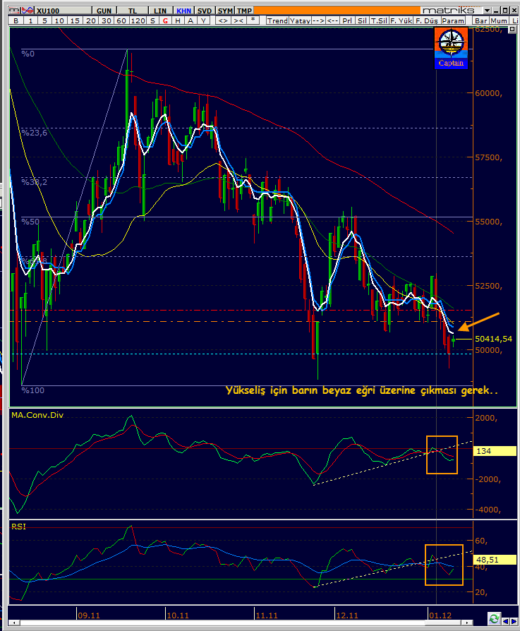Shift chart right with --> button
Screen dimensions: 520x631
click(x=318, y=20)
